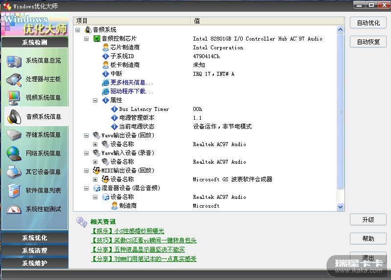Switch to 系统优化 section

[x=35, y=237]
